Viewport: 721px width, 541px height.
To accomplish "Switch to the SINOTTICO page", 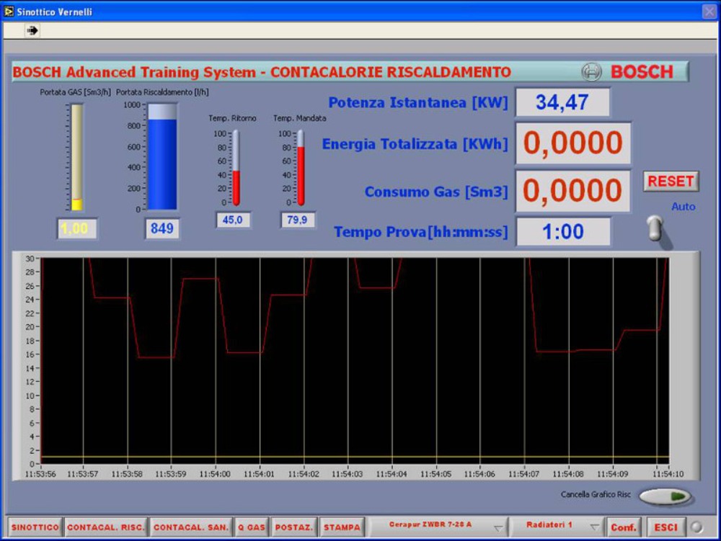I will point(35,527).
